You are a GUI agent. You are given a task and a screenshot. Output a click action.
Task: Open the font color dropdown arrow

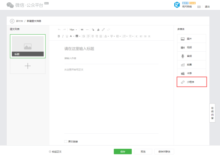pos(74,36)
